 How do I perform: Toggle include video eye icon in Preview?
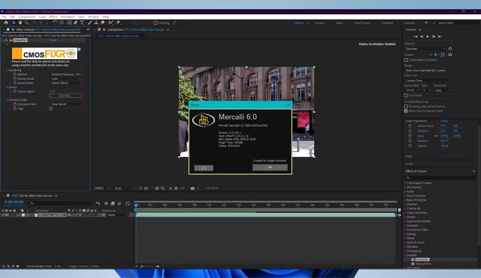[x=430, y=55]
